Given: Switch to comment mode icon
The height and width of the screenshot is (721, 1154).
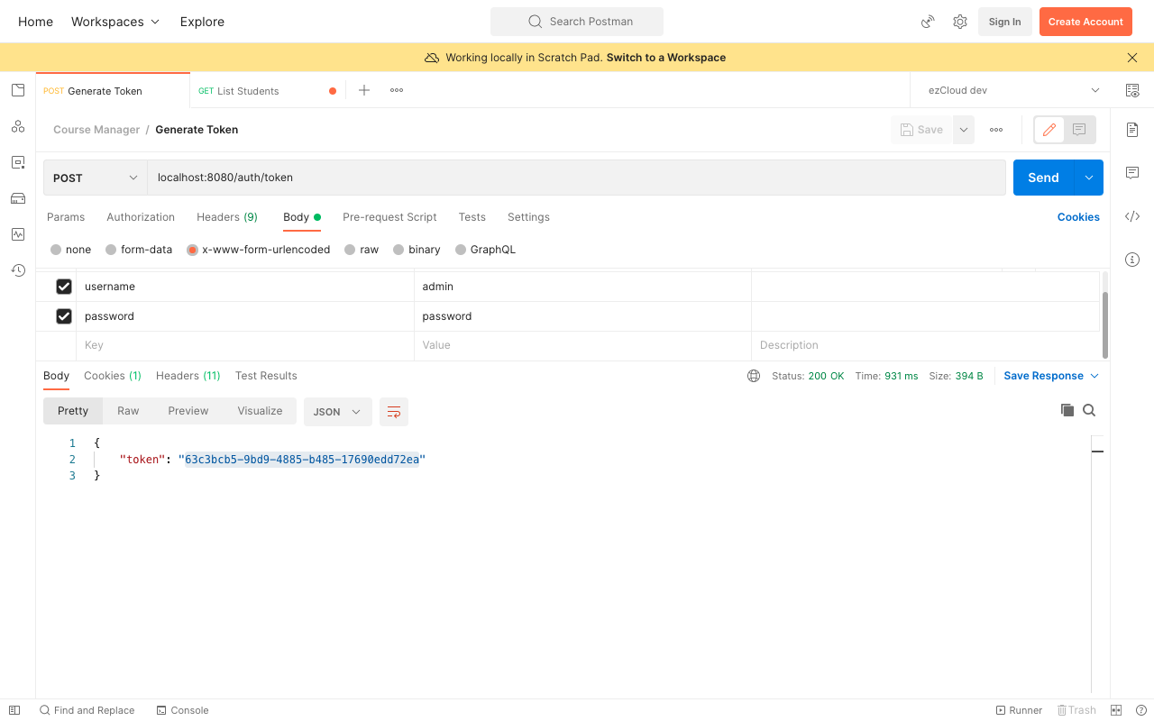Looking at the screenshot, I should coord(1079,130).
